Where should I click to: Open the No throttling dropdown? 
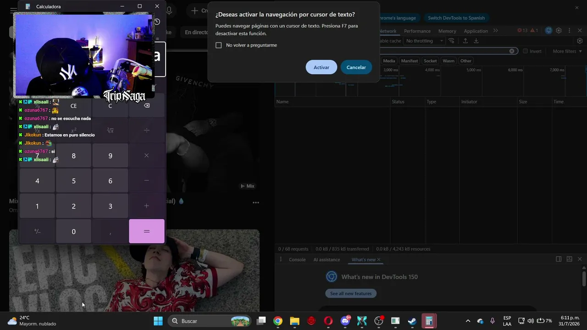click(425, 41)
